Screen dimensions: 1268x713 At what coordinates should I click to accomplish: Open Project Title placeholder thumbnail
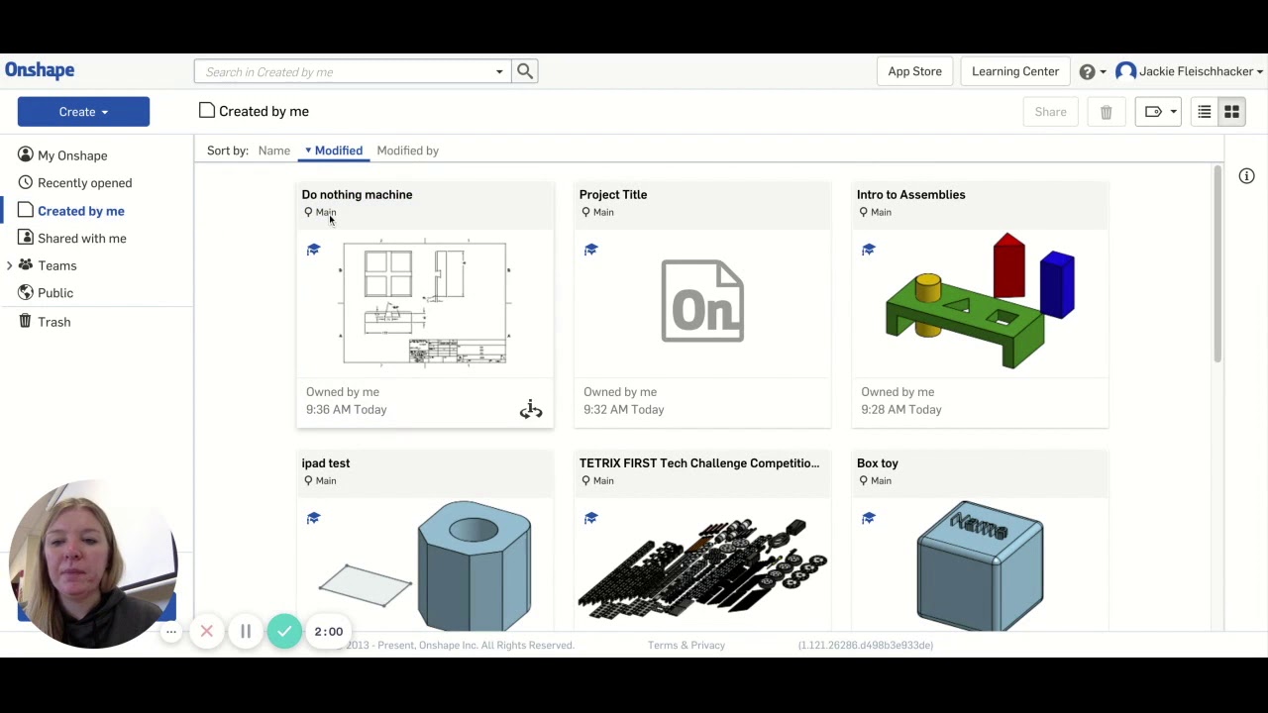[x=702, y=301]
